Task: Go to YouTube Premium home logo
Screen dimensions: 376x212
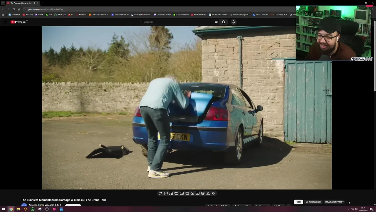Action: (x=19, y=22)
